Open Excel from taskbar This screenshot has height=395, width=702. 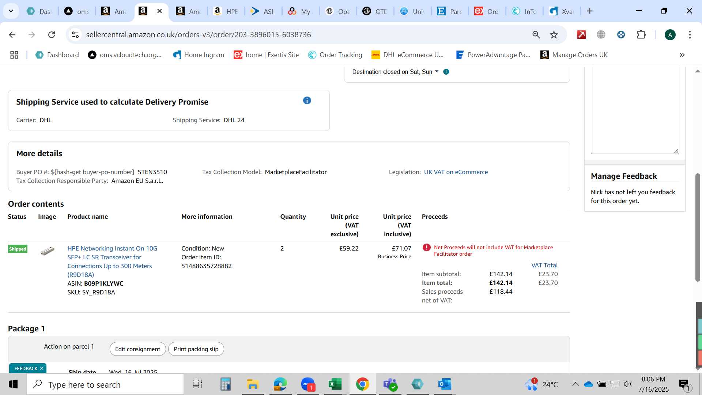click(335, 384)
